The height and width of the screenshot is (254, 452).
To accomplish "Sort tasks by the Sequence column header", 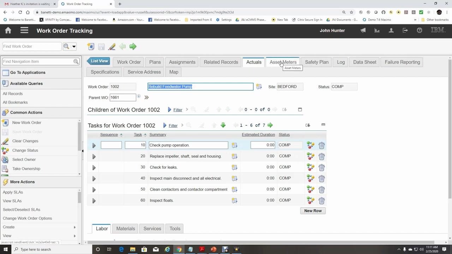I will [109, 135].
